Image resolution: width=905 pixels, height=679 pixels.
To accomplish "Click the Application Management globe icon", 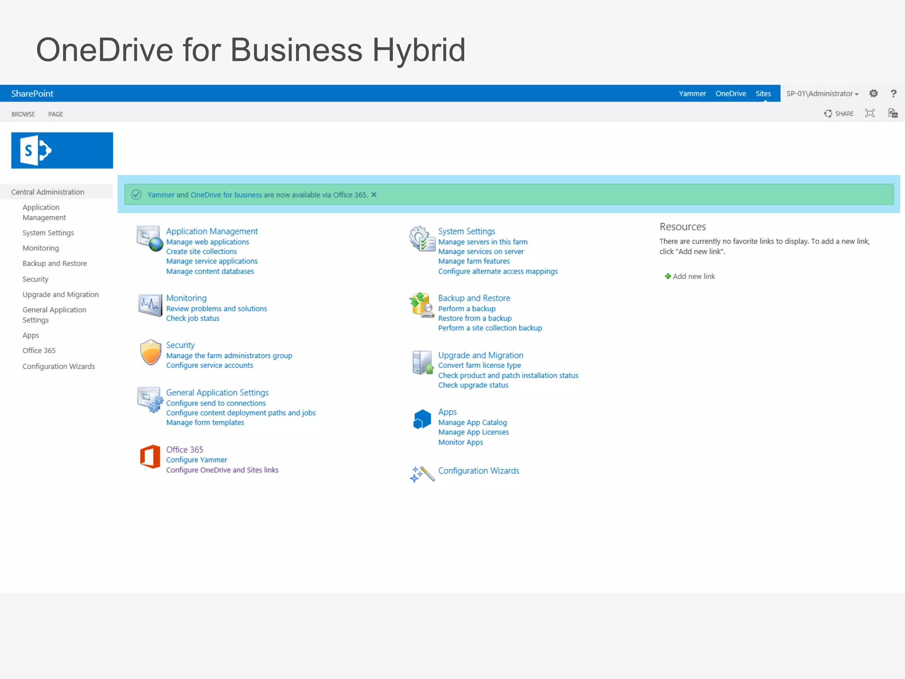I will pos(150,238).
